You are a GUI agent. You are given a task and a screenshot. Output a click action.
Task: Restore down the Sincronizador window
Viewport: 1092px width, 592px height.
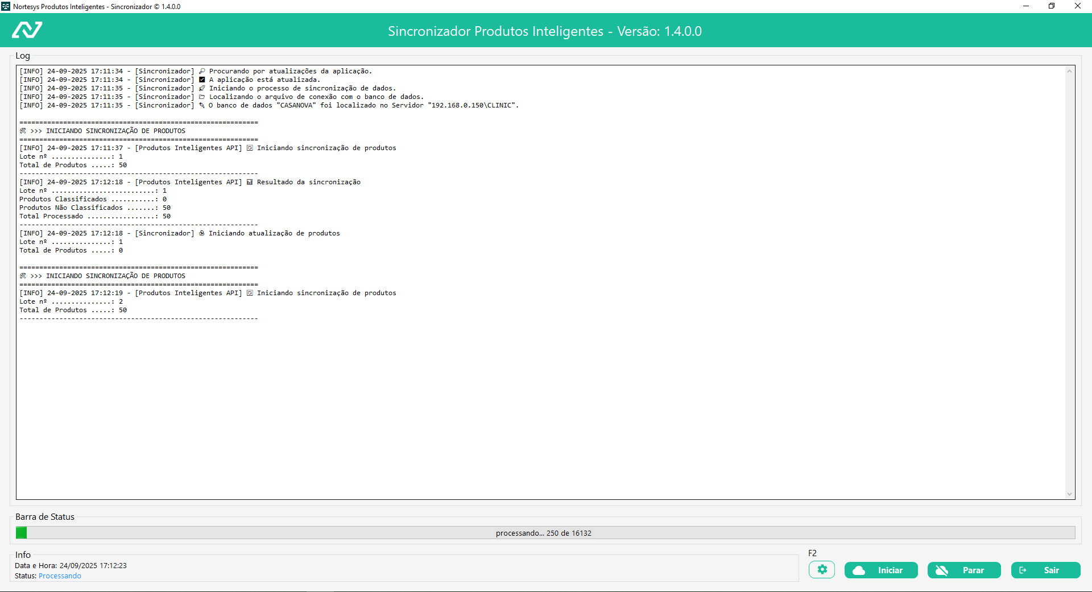(x=1052, y=6)
